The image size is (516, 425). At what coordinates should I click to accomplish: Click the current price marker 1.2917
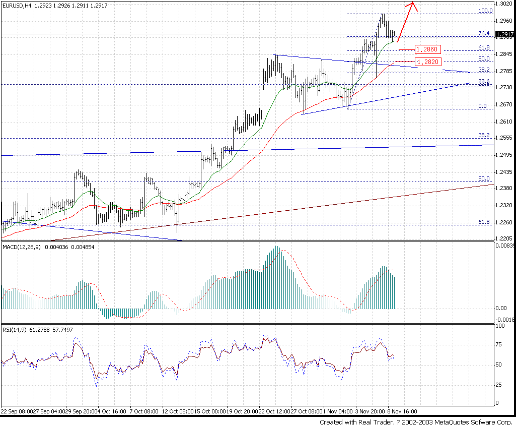click(x=505, y=34)
